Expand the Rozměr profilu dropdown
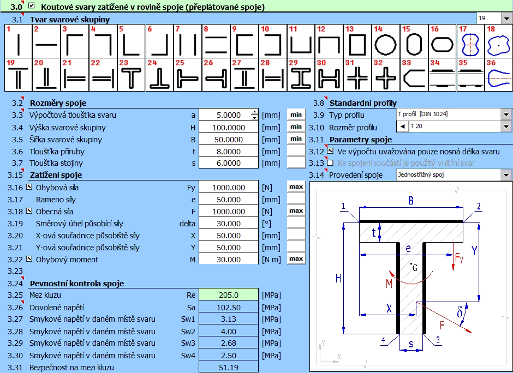Viewport: 513px width, 373px height. pyautogui.click(x=506, y=127)
